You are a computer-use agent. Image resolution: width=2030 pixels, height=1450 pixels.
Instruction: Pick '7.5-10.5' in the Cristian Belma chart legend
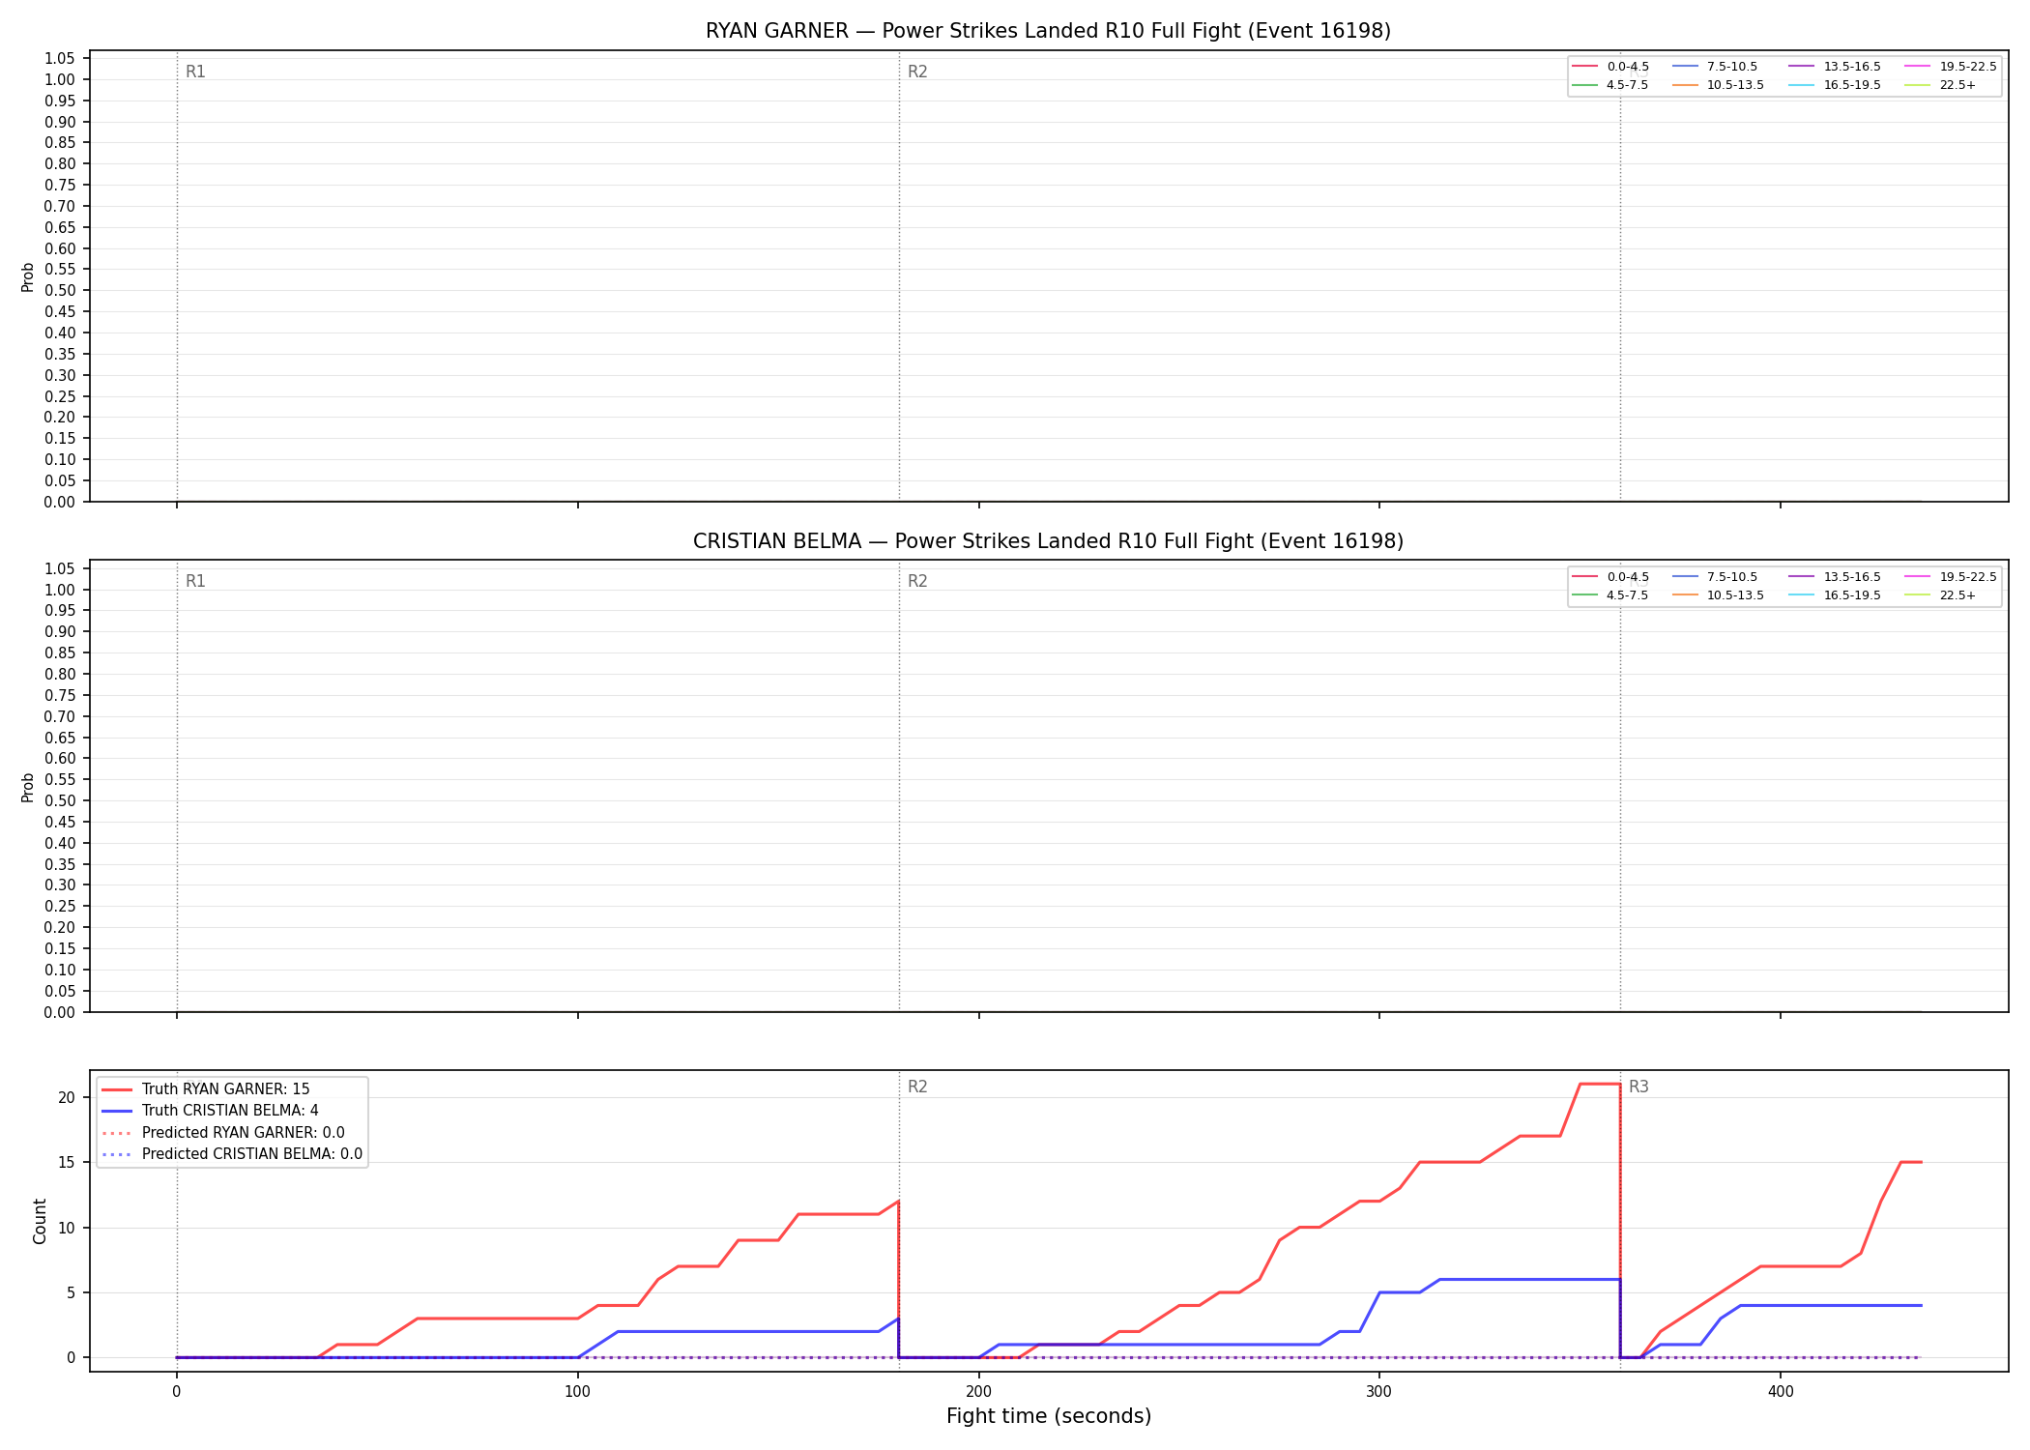click(x=1732, y=577)
